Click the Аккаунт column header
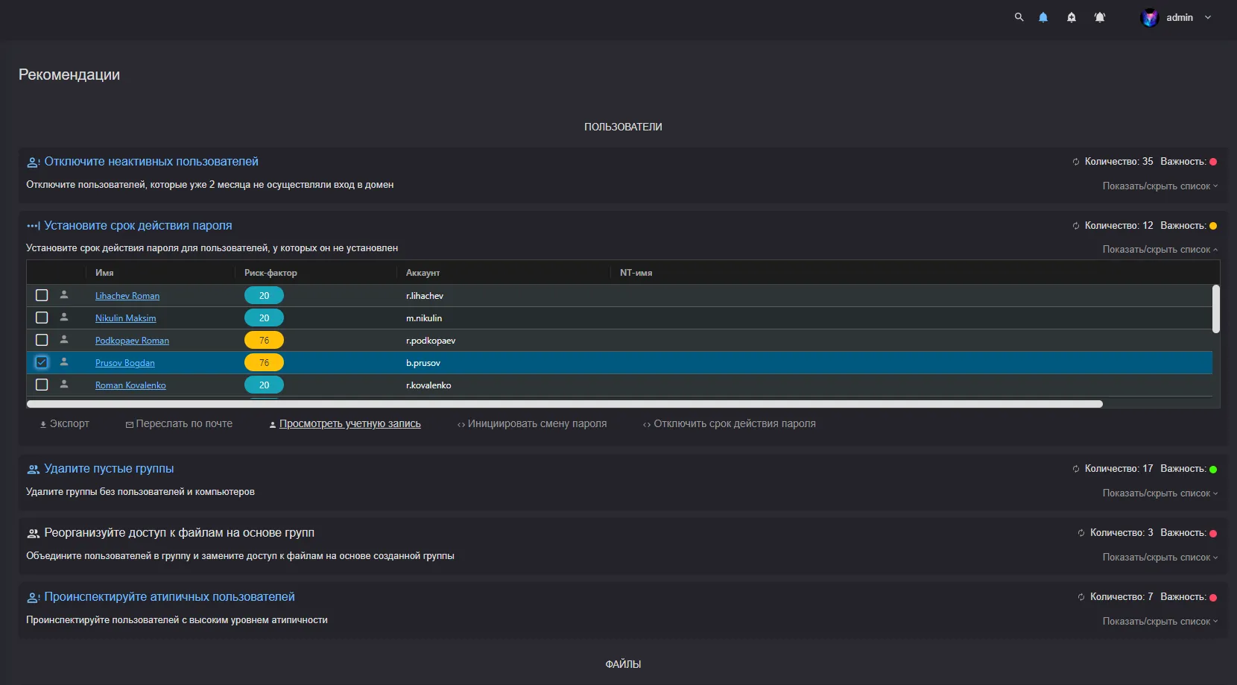The width and height of the screenshot is (1237, 685). [x=423, y=273]
